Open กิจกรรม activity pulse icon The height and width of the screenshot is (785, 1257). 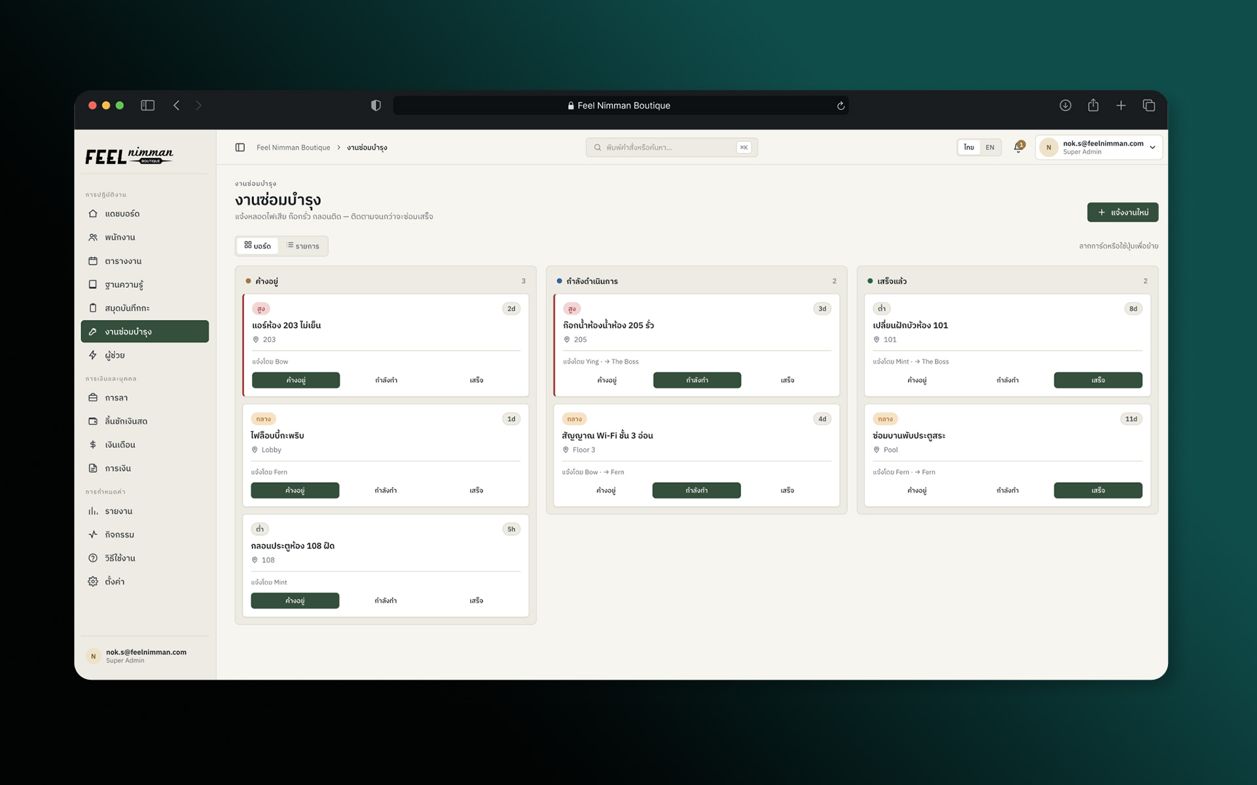pyautogui.click(x=93, y=534)
